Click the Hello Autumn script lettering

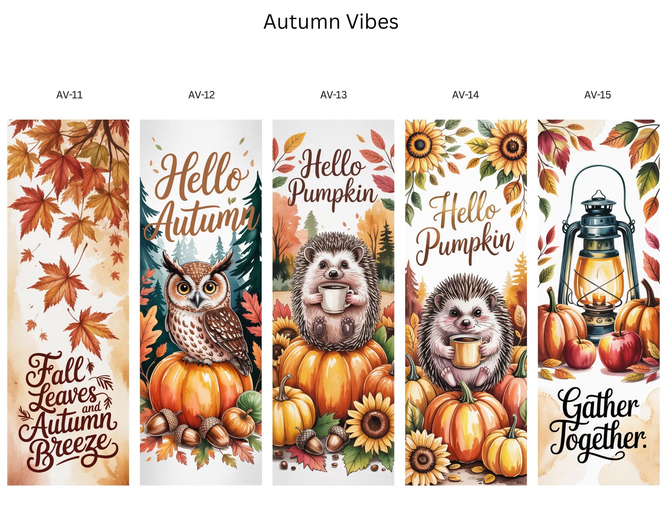coord(202,195)
